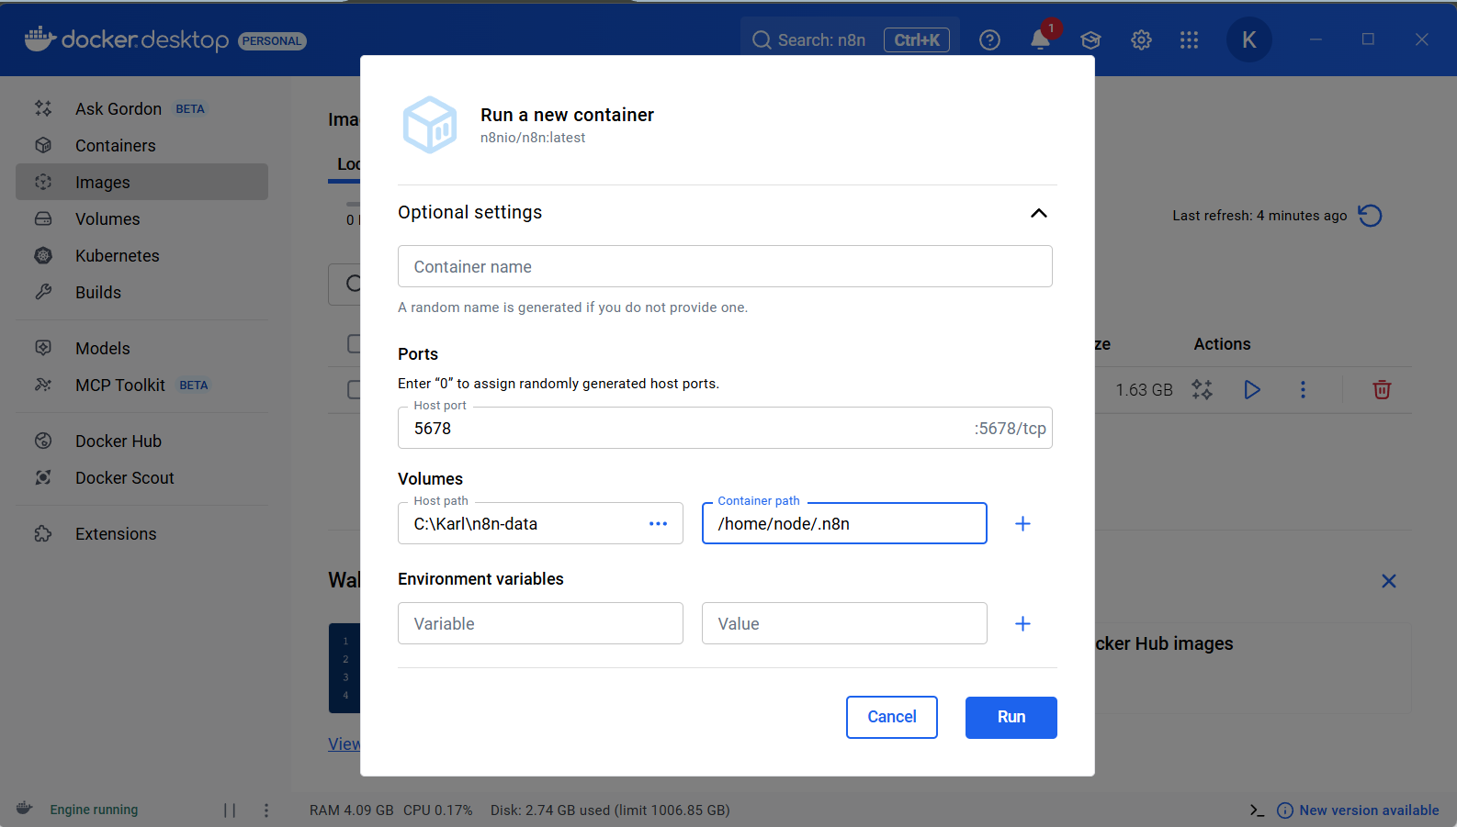
Task: Click the n8nio/n8n:latest image name
Action: [533, 138]
